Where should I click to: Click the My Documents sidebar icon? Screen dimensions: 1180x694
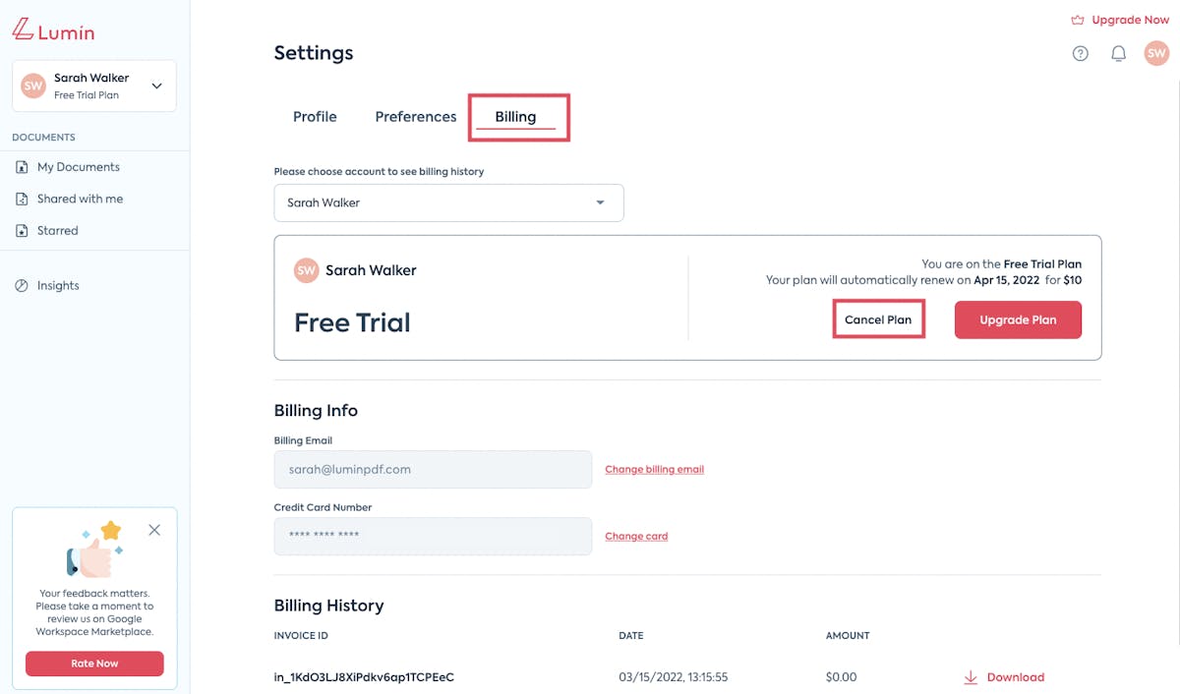(x=22, y=167)
